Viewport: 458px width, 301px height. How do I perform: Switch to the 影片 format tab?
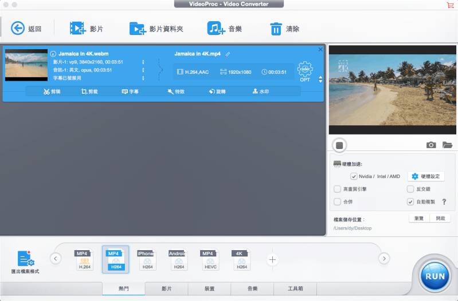pyautogui.click(x=166, y=288)
